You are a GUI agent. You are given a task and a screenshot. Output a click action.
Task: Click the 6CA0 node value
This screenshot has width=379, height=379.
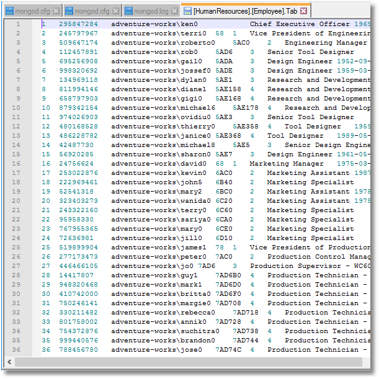(x=224, y=220)
